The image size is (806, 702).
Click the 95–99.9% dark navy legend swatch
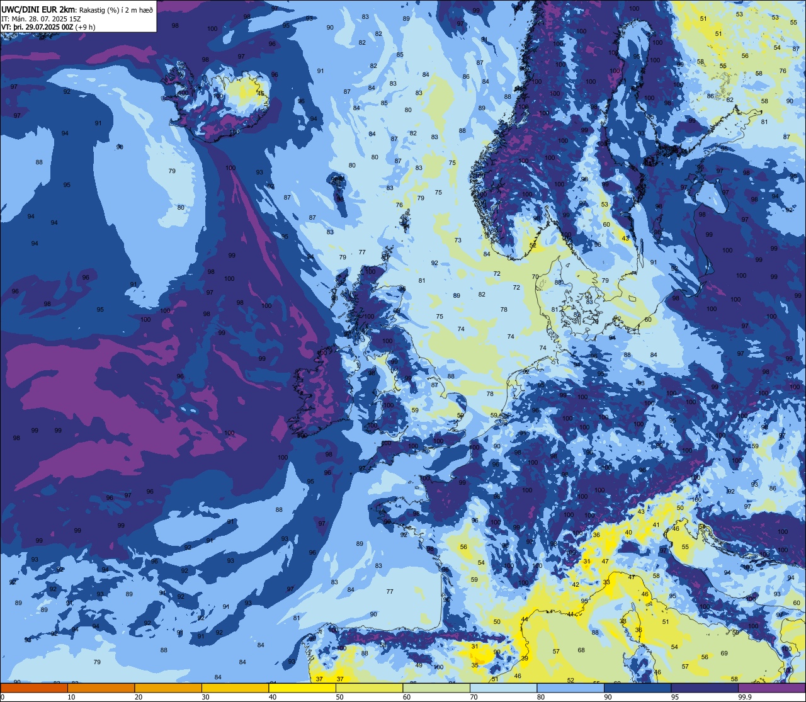(x=705, y=688)
